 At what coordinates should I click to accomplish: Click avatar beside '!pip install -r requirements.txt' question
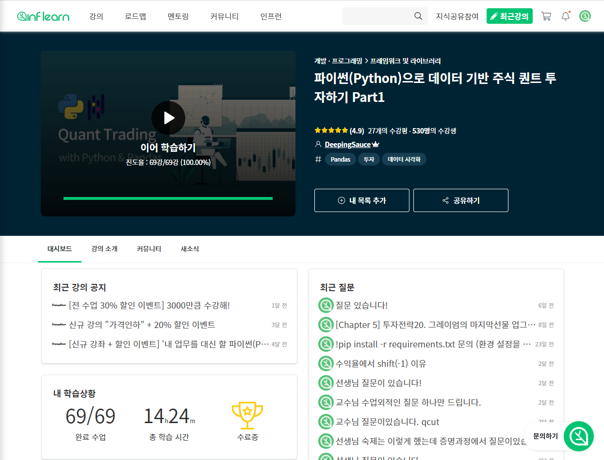pyautogui.click(x=326, y=344)
